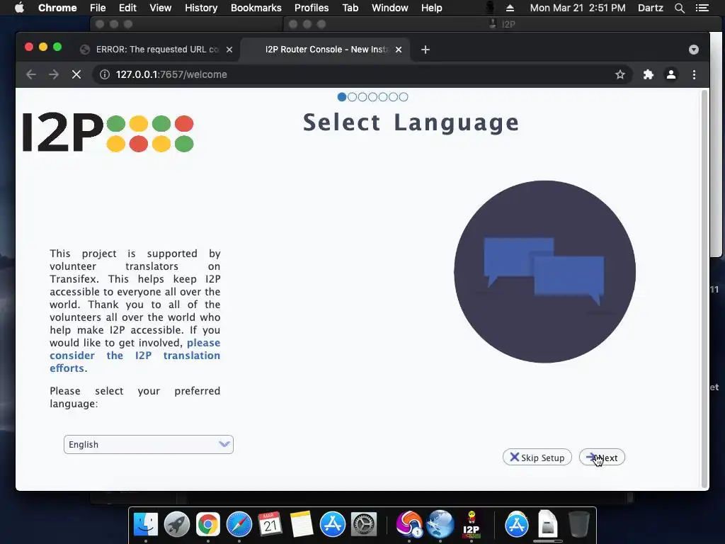Select the I2P Router Console tab
This screenshot has height=544, width=725.
click(324, 50)
